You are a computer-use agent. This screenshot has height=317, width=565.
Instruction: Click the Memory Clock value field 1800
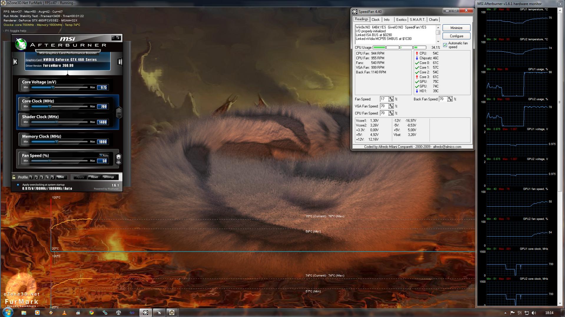(x=102, y=142)
